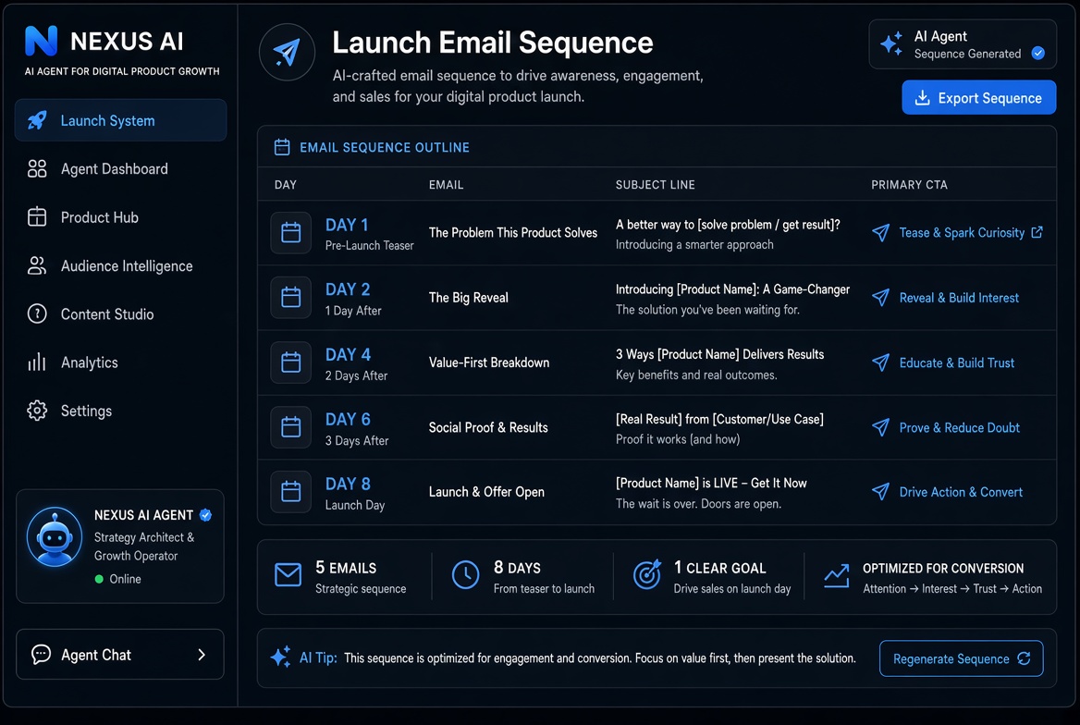This screenshot has width=1080, height=725.
Task: Open the Educate & Build Trust CTA
Action: [x=957, y=362]
